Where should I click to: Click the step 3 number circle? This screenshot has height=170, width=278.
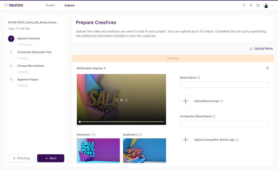(11, 66)
